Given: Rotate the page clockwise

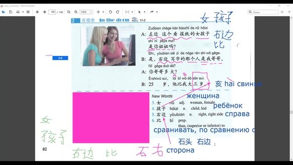Looking at the screenshot, I should pyautogui.click(x=118, y=12).
